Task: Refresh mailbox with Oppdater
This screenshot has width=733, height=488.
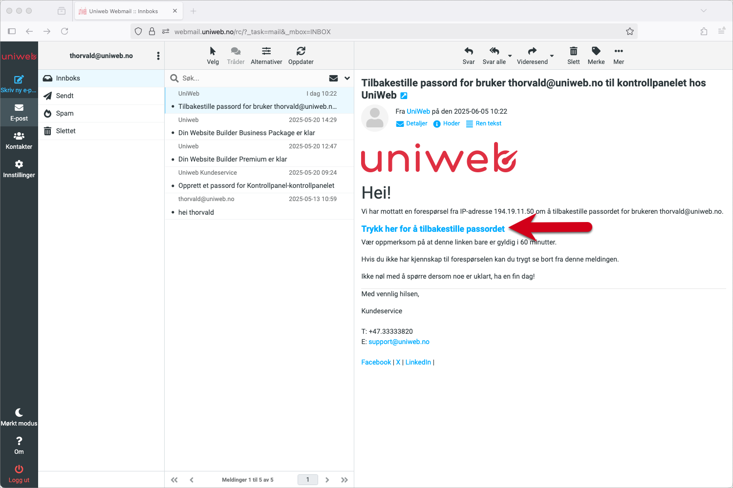Action: point(301,56)
